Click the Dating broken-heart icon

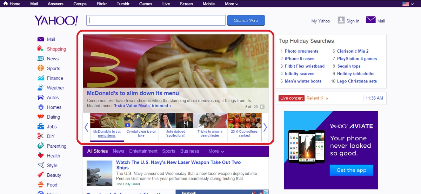(x=40, y=117)
